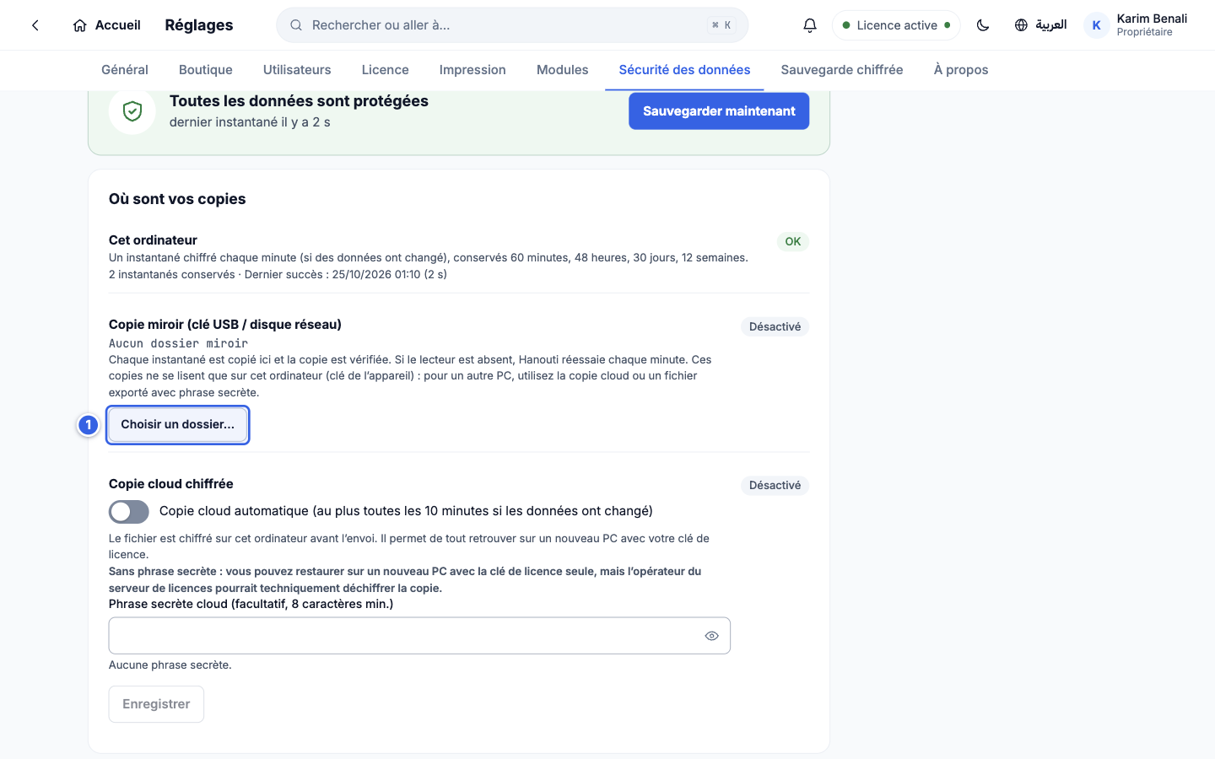Click 'Toutes les données sont protégées' heading
Viewport: 1215px width, 759px height.
pos(299,101)
